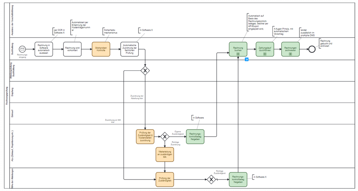Click the Rechnungseingang message start event
The image size is (358, 191).
click(x=22, y=49)
